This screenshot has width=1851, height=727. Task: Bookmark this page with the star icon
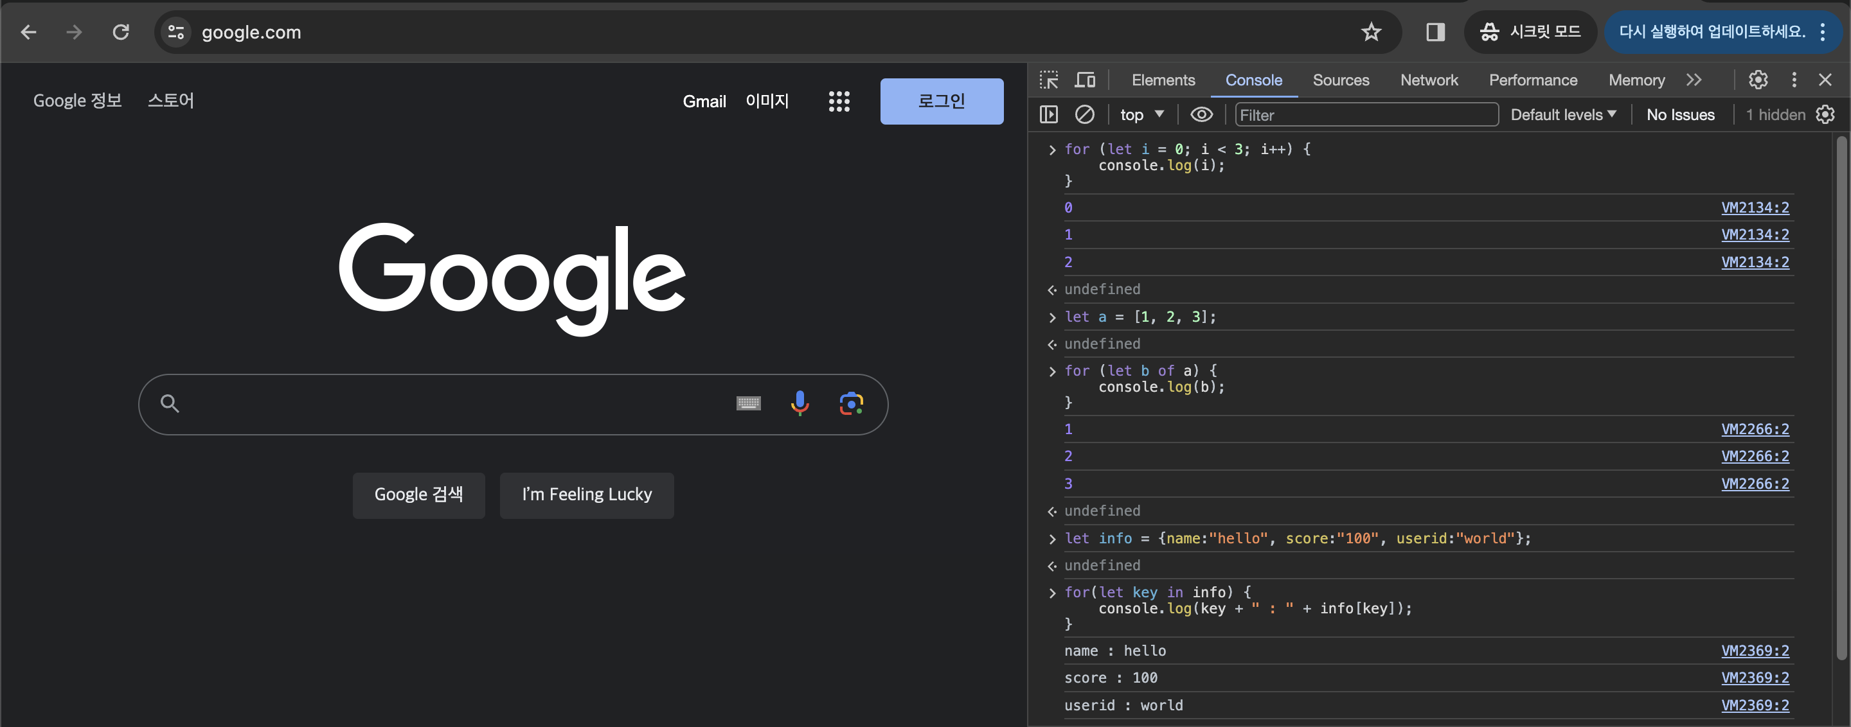(1371, 32)
